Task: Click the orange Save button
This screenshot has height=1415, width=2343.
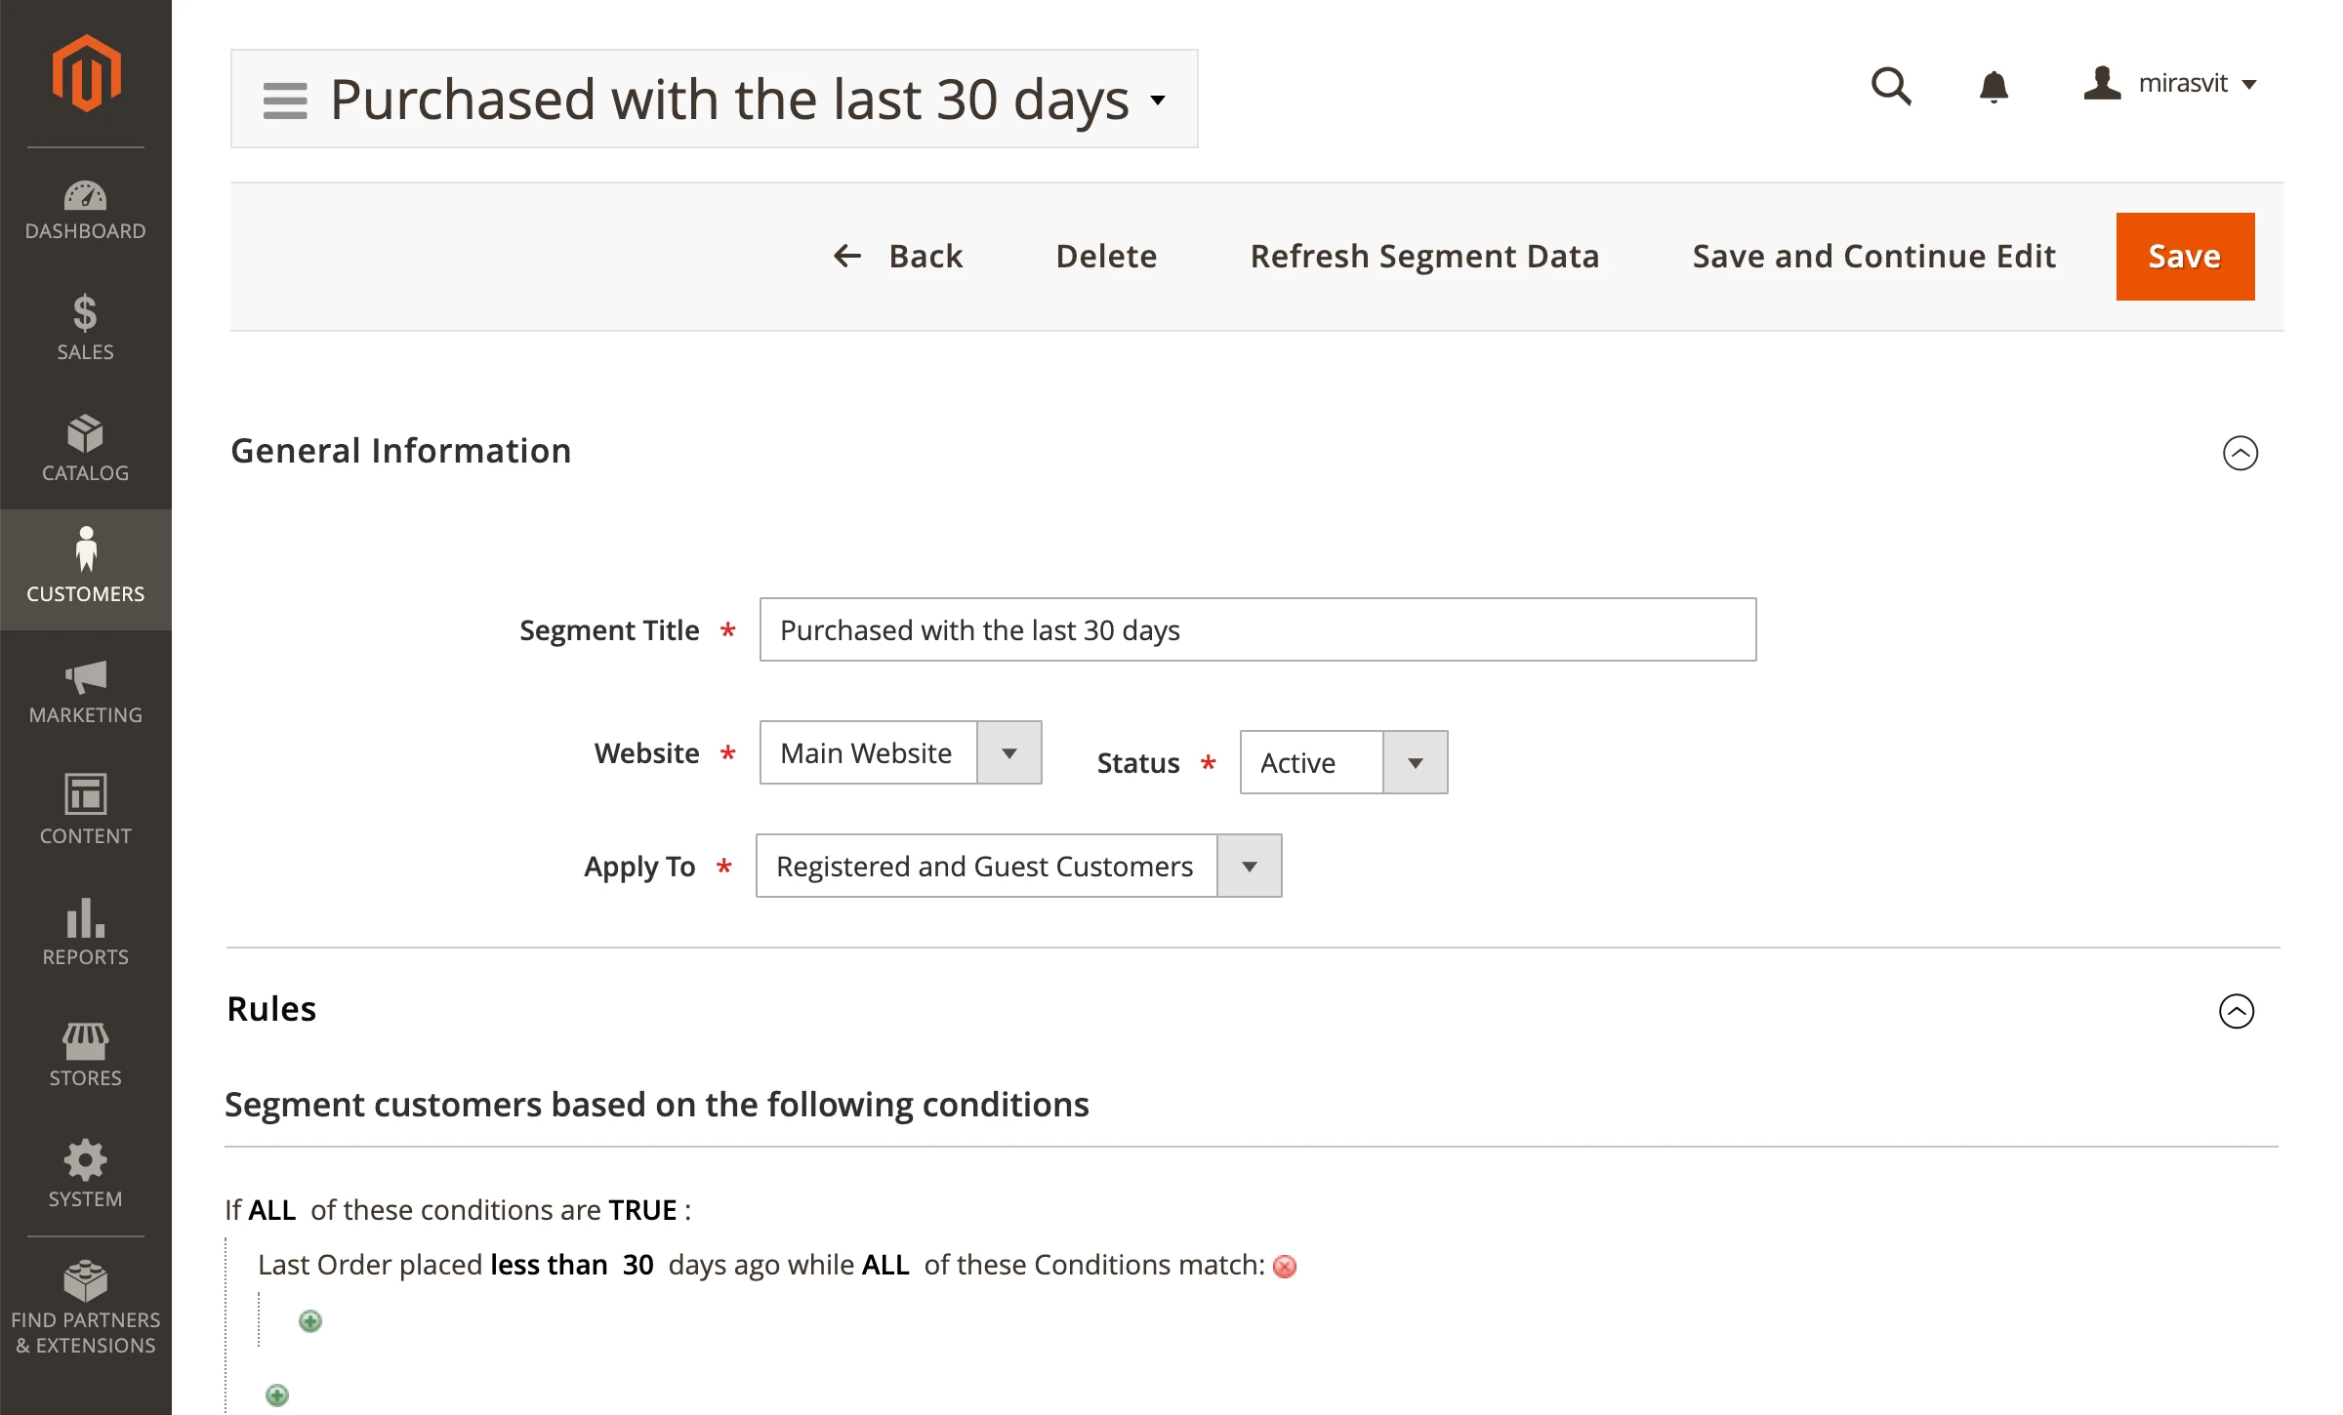Action: 2185,257
